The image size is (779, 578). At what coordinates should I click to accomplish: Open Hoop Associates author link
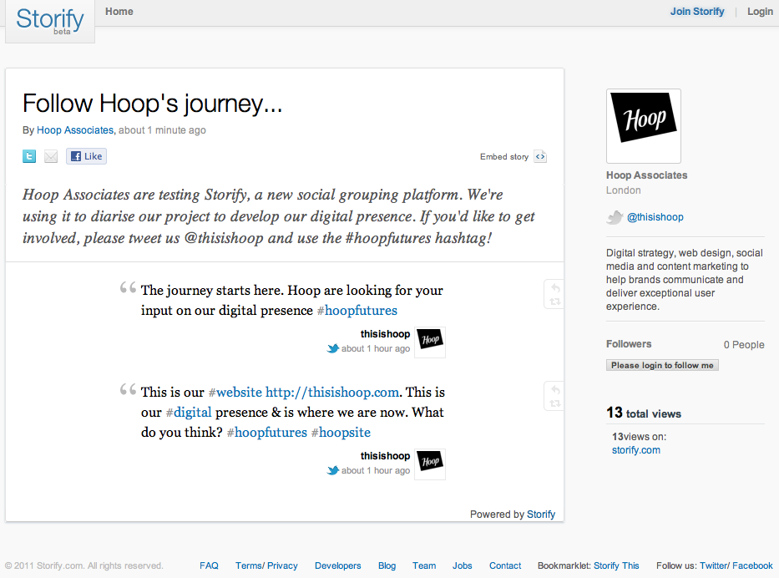coord(75,130)
